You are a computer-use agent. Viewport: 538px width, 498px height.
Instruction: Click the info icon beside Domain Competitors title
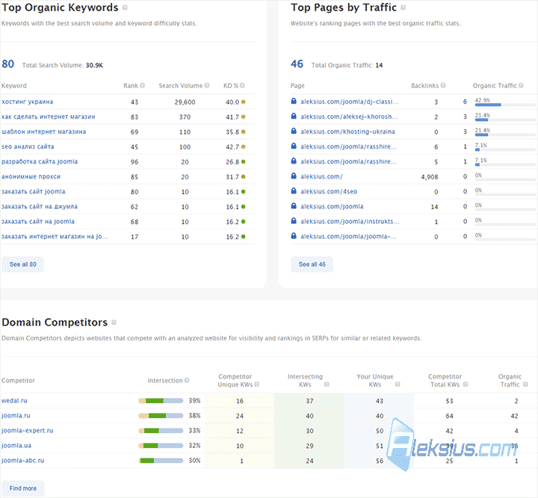[x=114, y=323]
